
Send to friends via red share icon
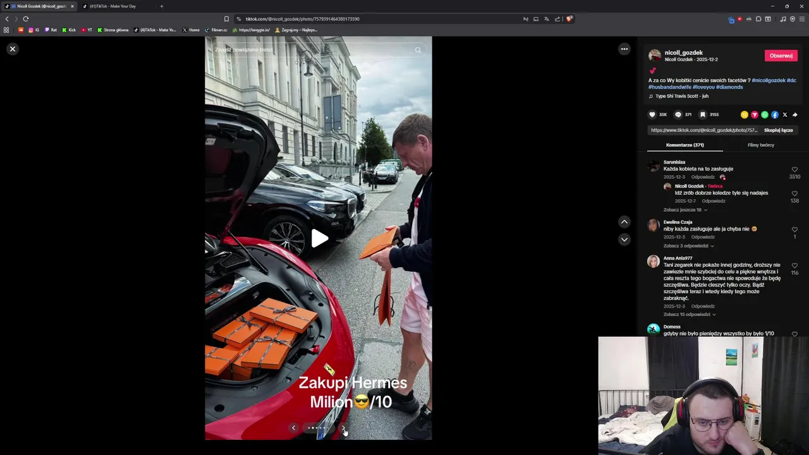point(755,114)
